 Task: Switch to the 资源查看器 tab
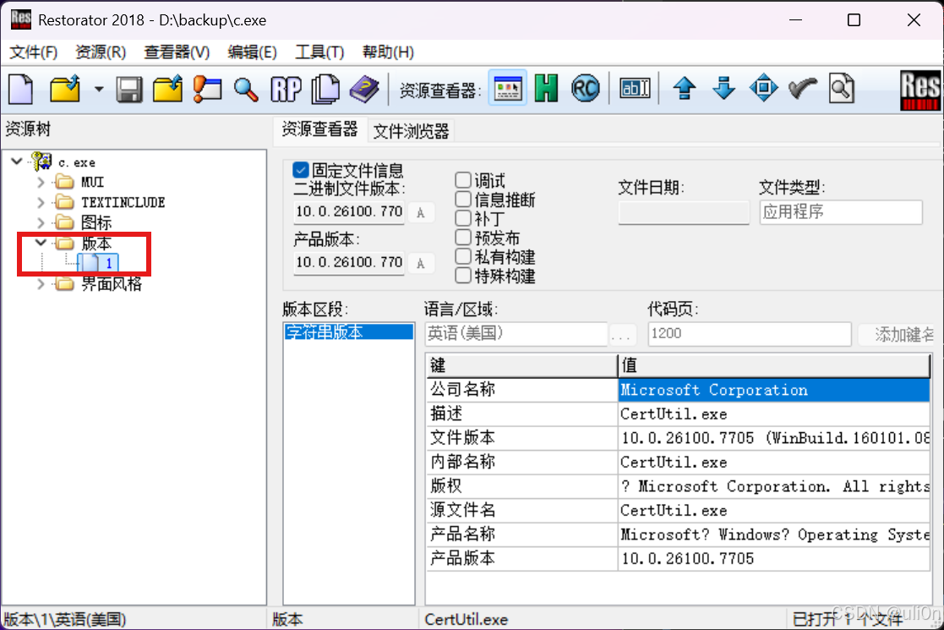tap(319, 129)
